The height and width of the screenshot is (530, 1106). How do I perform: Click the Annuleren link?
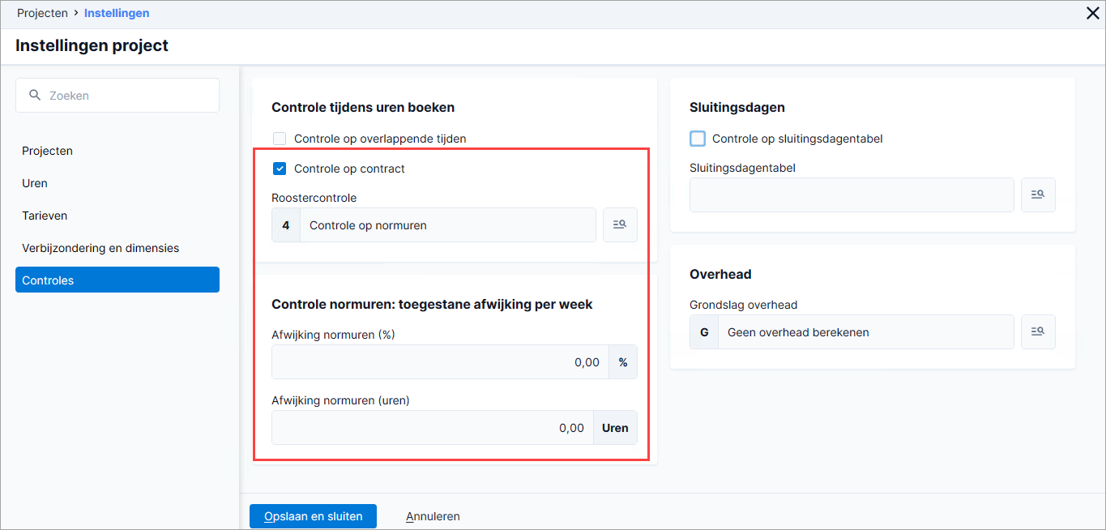(x=433, y=516)
